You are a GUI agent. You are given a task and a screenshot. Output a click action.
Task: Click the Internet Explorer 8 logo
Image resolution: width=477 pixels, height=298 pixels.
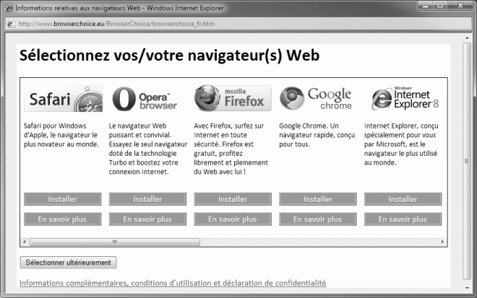405,98
